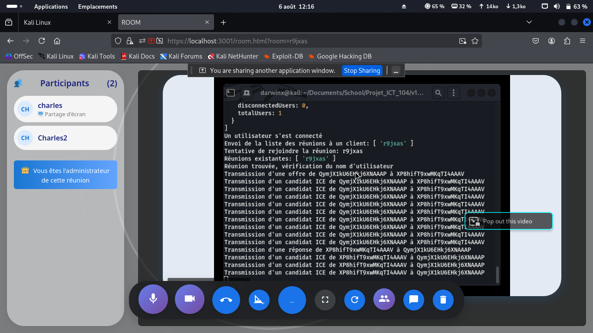This screenshot has height=333, width=593.
Task: Open the Applications menu in top bar
Action: click(51, 7)
